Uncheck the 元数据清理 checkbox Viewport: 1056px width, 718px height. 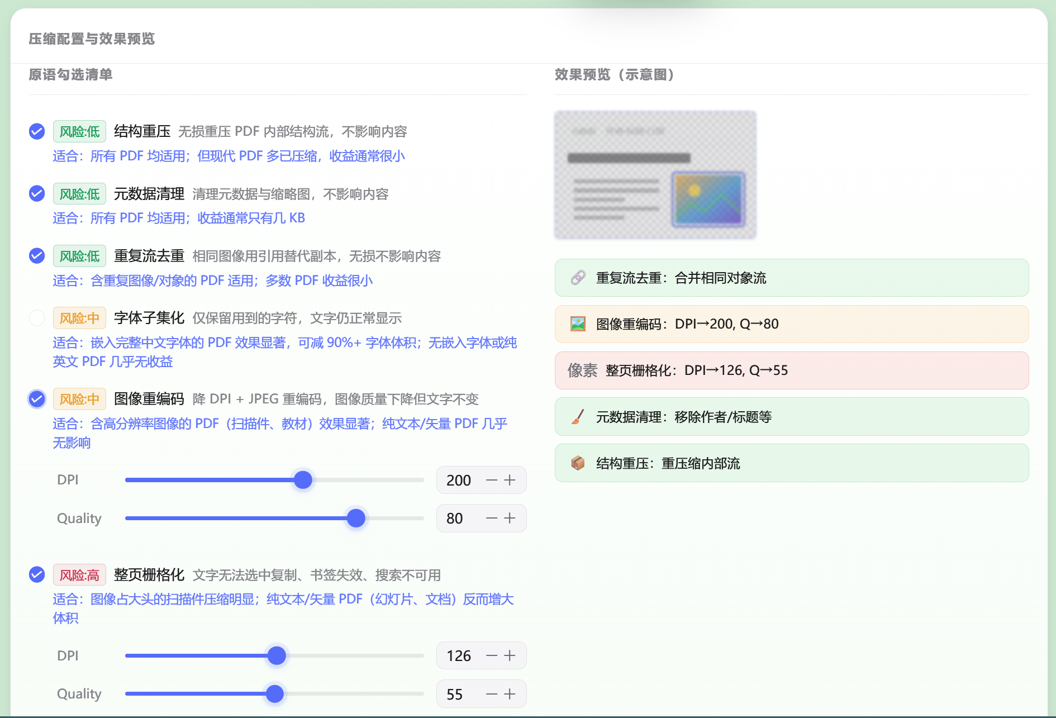coord(37,193)
